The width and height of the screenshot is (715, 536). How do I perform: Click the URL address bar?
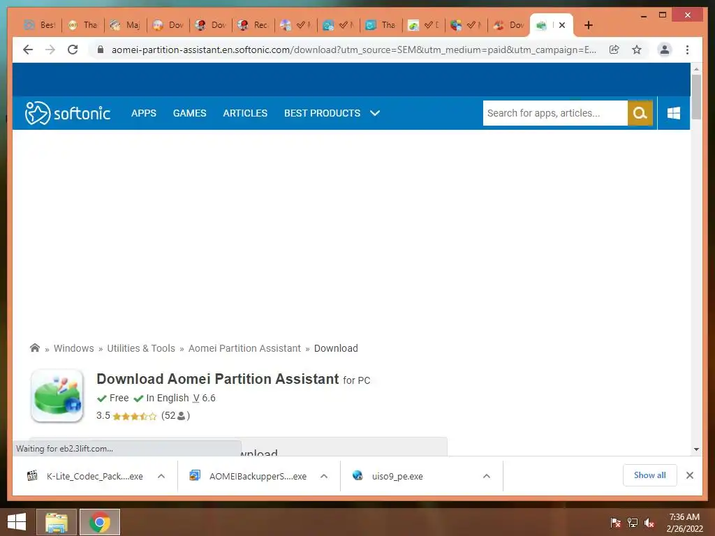pos(353,50)
